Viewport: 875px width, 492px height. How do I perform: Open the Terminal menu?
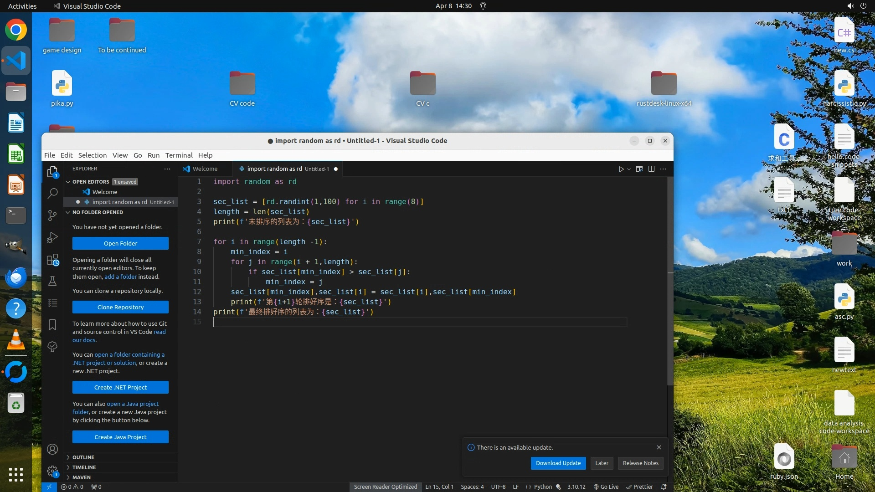click(x=179, y=155)
